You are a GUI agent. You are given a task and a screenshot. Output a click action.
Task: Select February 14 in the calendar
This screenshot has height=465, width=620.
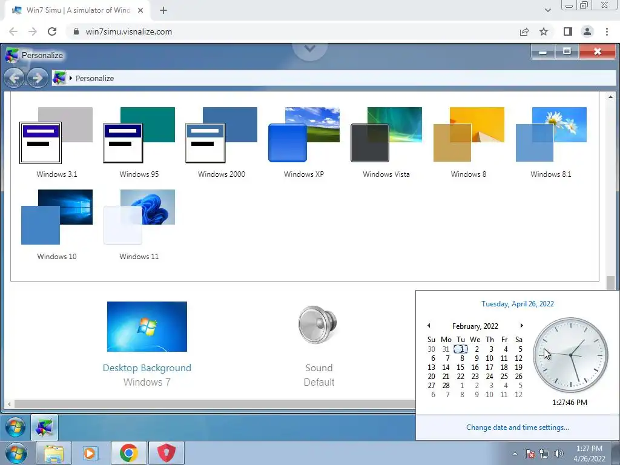click(446, 368)
